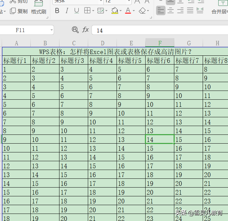Open the table style dropdown arrow
The image size is (228, 221).
coord(106,10)
